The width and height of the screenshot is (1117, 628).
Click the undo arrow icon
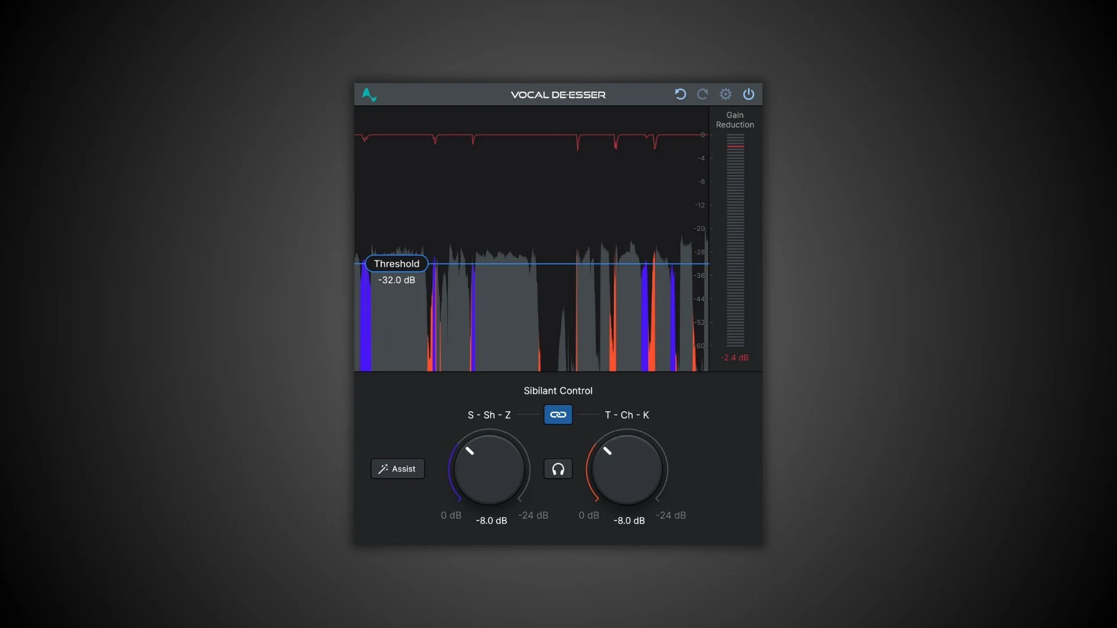680,94
